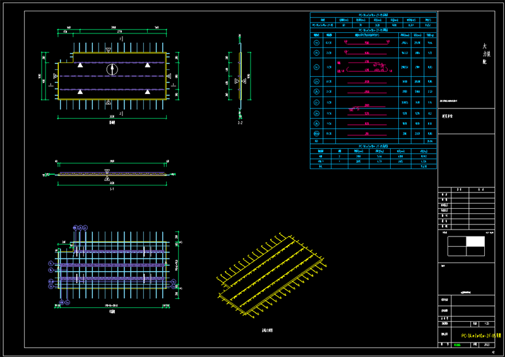This screenshot has width=505, height=357.
Task: Click the yellow isometric 3D slab model
Action: (271, 274)
